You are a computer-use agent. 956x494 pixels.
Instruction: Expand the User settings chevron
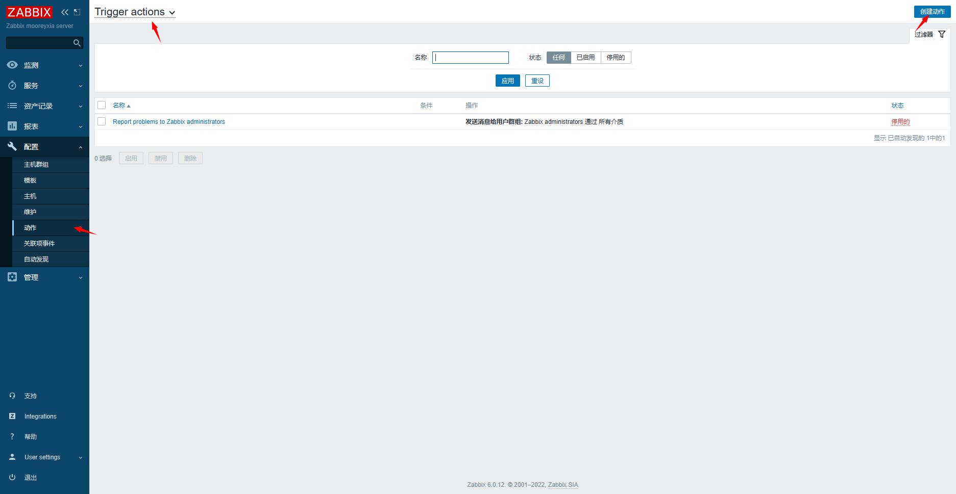tap(81, 457)
